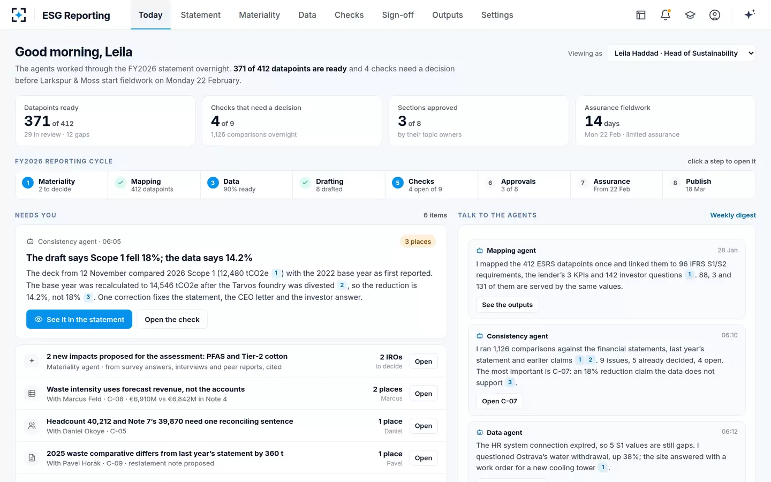Image resolution: width=771 pixels, height=482 pixels.
Task: Open the Publish step, 18 Mar
Action: coord(709,185)
